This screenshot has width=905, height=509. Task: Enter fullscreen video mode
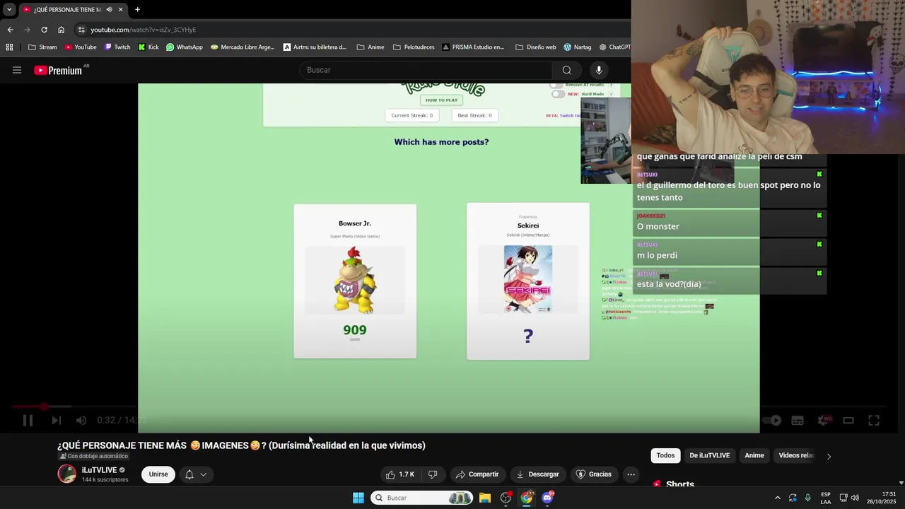874,421
